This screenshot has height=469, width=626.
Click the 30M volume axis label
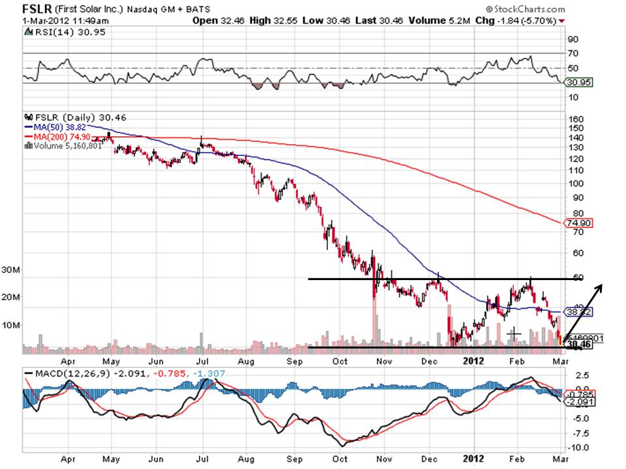[x=11, y=270]
